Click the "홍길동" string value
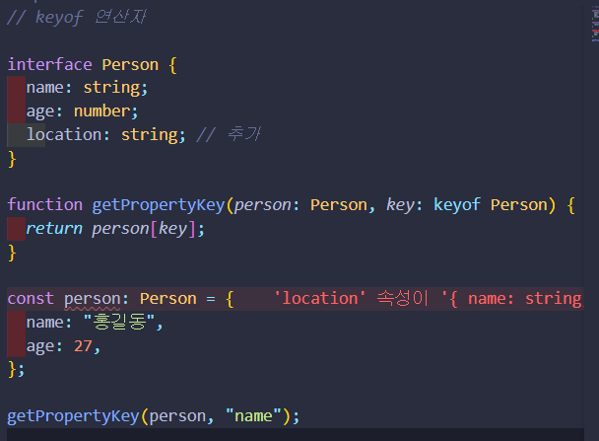 [x=119, y=322]
